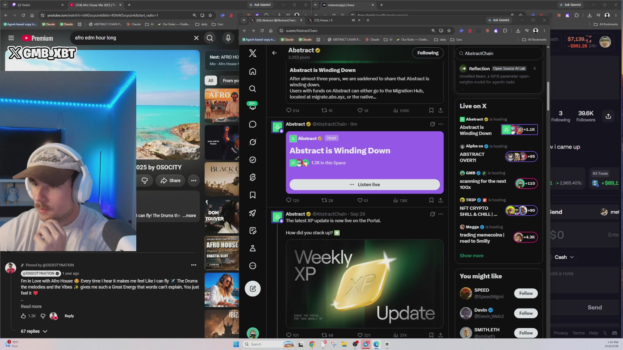The image size is (623, 350).
Task: Click the compose post button on X
Action: [253, 289]
